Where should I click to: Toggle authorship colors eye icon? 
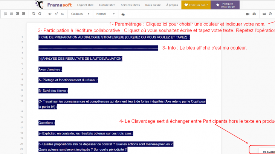tap(50, 14)
